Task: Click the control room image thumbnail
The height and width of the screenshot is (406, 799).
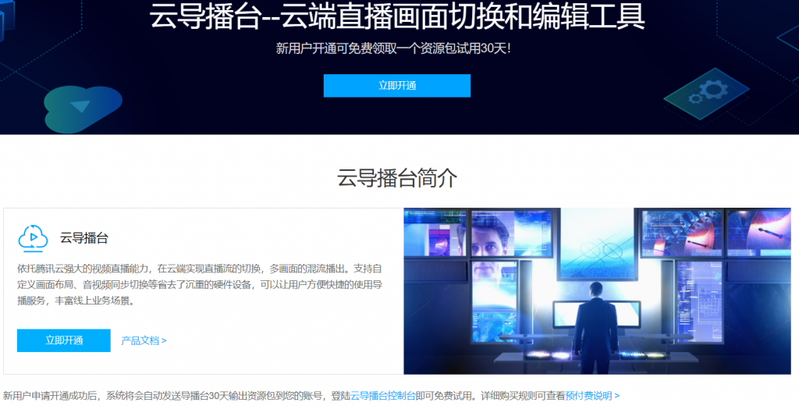Action: pos(597,290)
